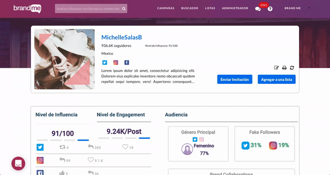
Task: Click the 91/100 influence score
Action: tap(63, 133)
